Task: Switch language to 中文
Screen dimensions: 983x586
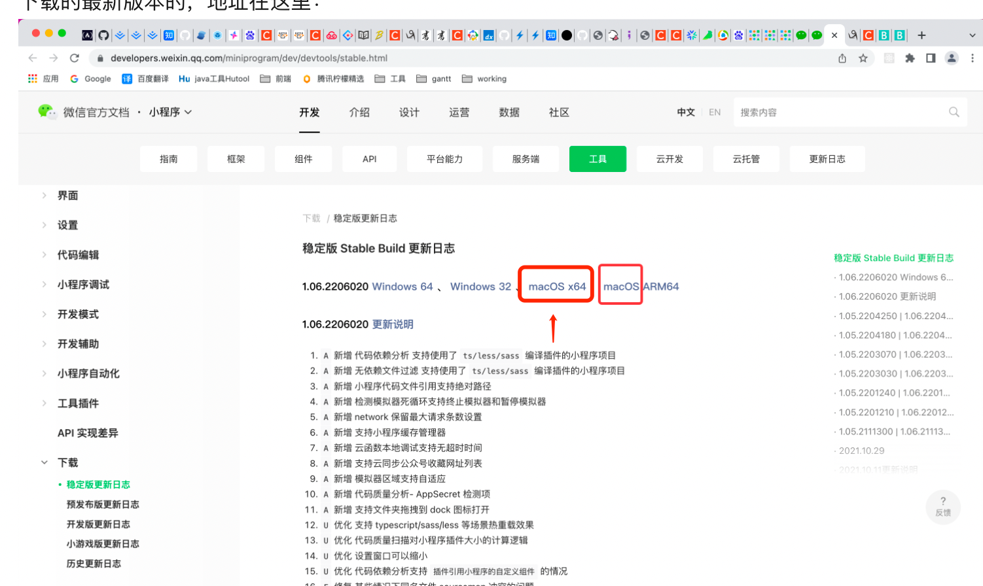Action: [x=686, y=112]
